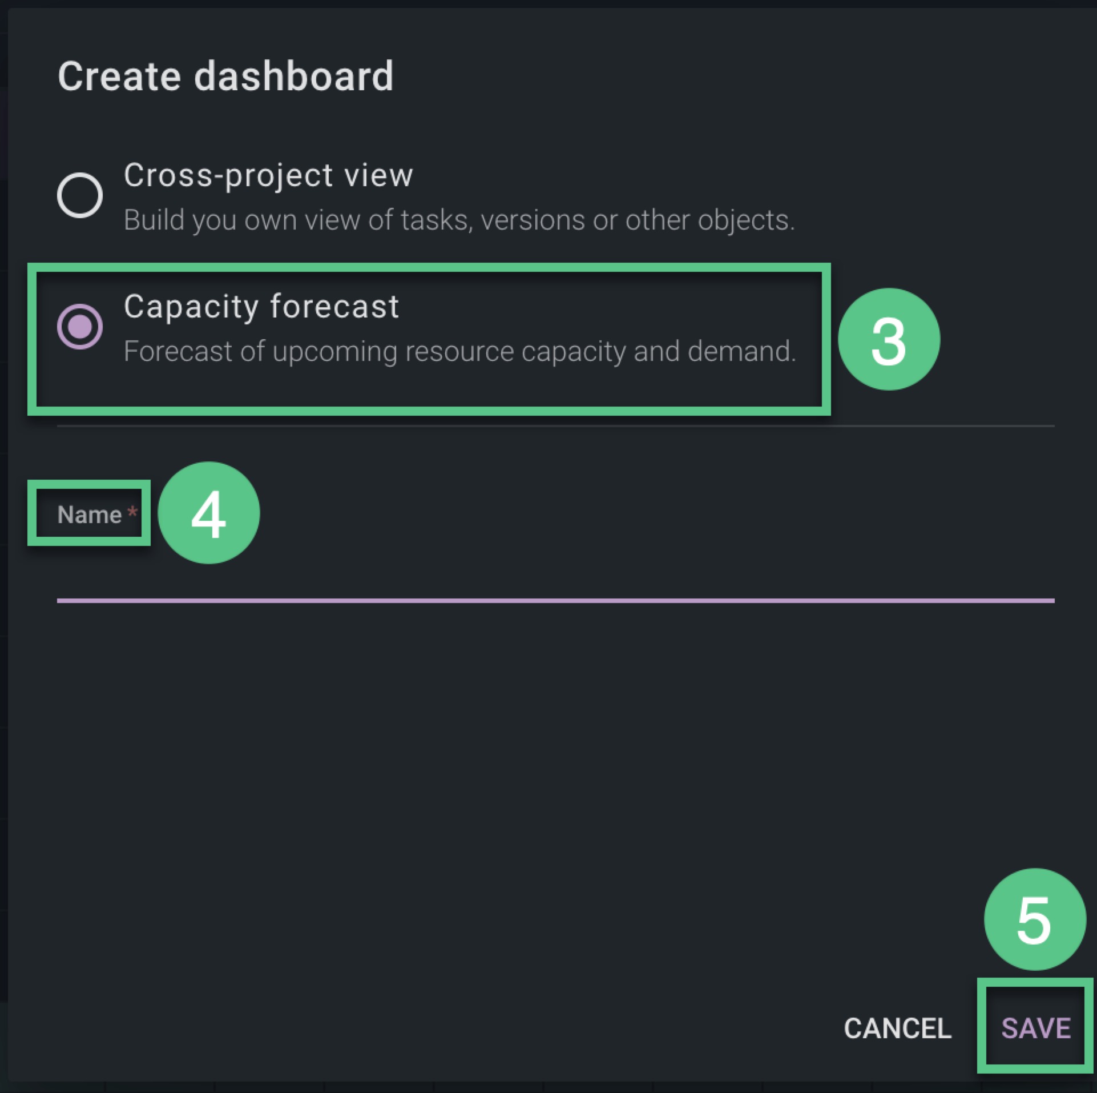Click the 'Build you own view' description text
Screen dimensions: 1097x1093
pos(459,220)
